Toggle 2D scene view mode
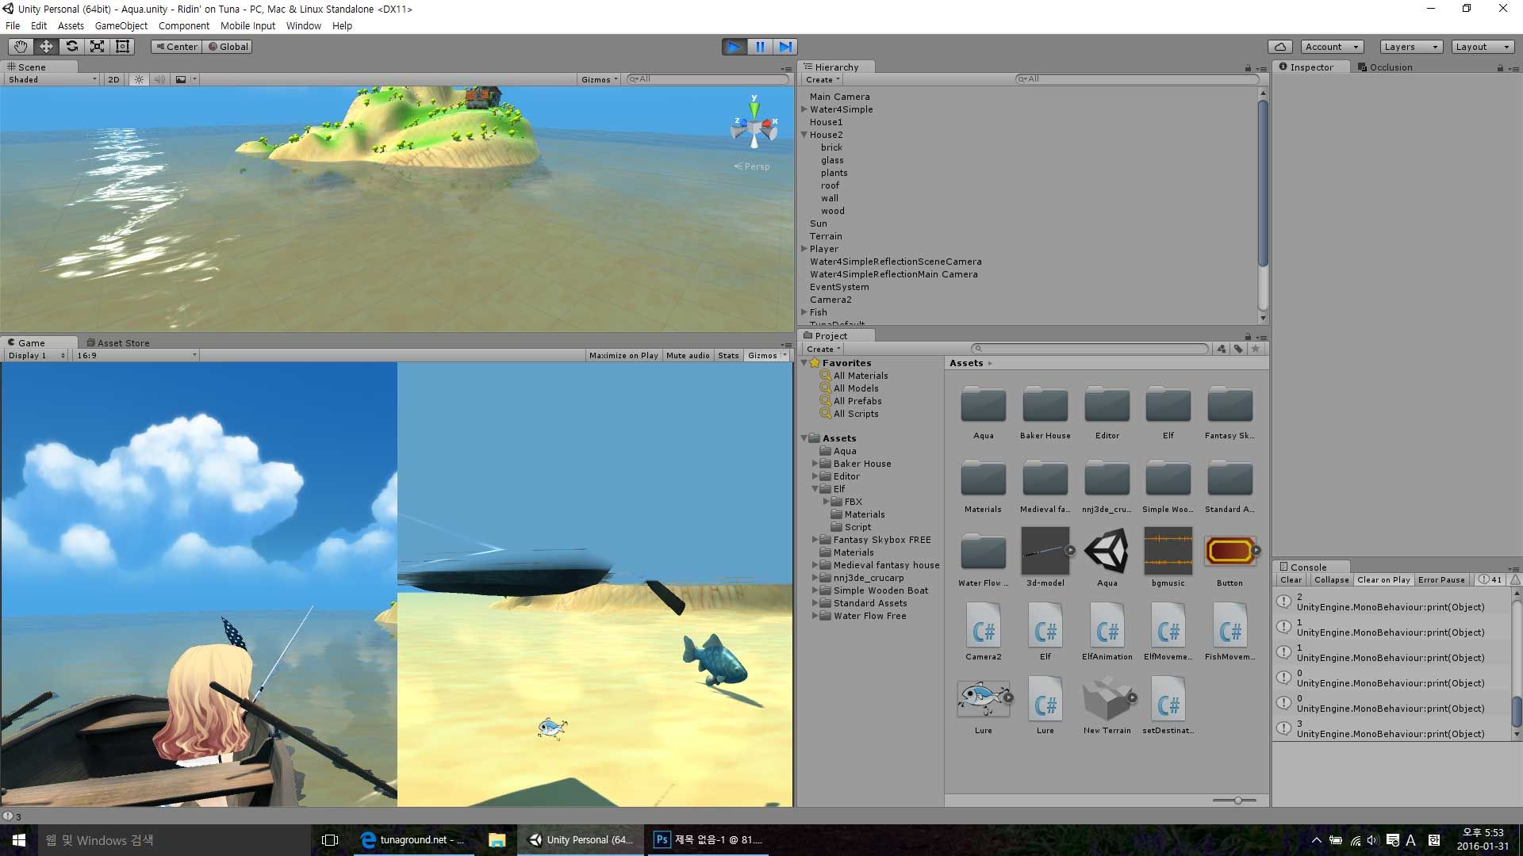This screenshot has width=1523, height=856. click(113, 79)
